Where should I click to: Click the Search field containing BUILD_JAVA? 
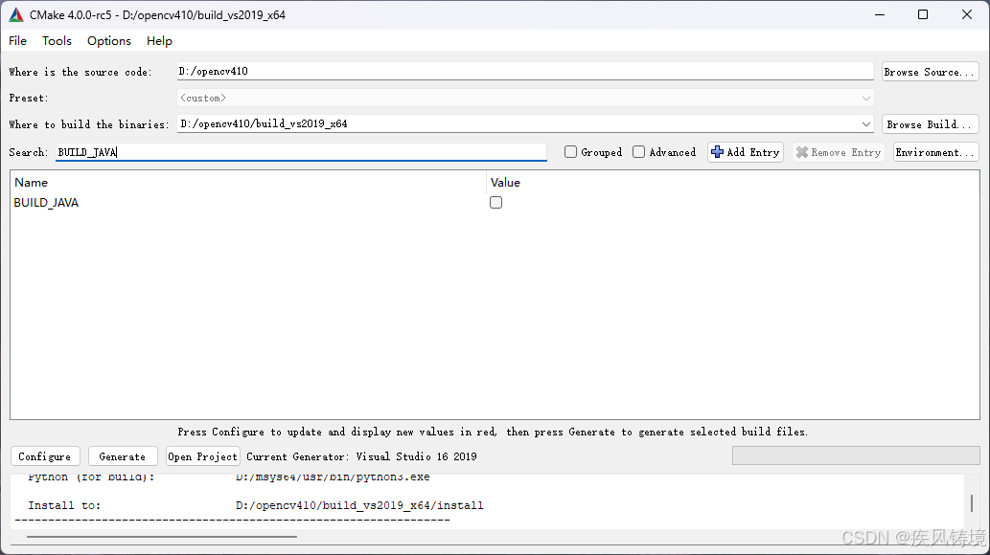pos(301,152)
